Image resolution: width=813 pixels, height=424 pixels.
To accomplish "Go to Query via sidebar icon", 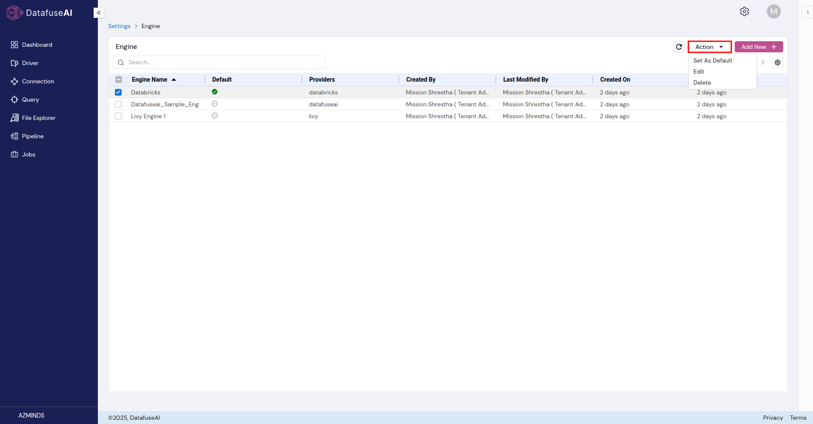I will pyautogui.click(x=14, y=100).
